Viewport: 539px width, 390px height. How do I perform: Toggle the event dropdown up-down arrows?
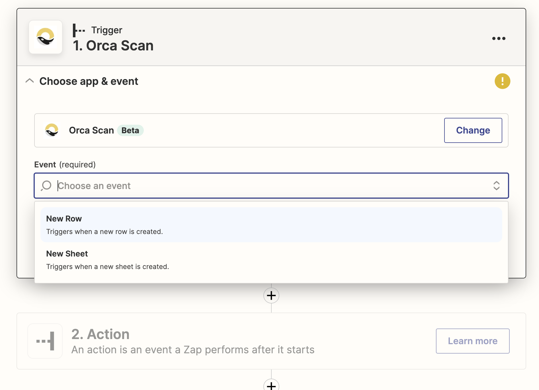coord(496,186)
